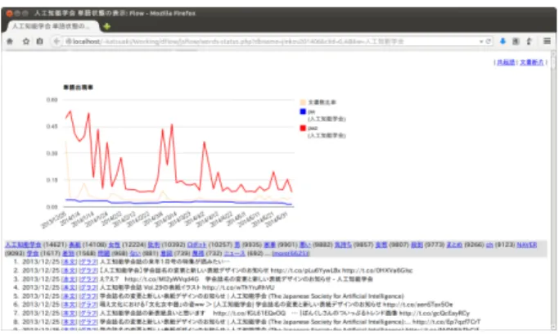The image size is (559, 334).
Task: Open グラフ link for row 8
Action: click(x=88, y=322)
